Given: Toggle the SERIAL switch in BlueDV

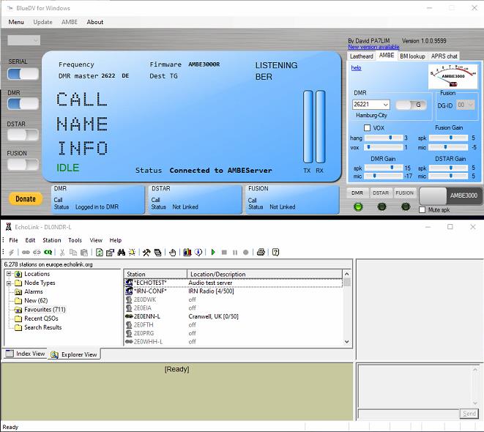Looking at the screenshot, I should 23,74.
